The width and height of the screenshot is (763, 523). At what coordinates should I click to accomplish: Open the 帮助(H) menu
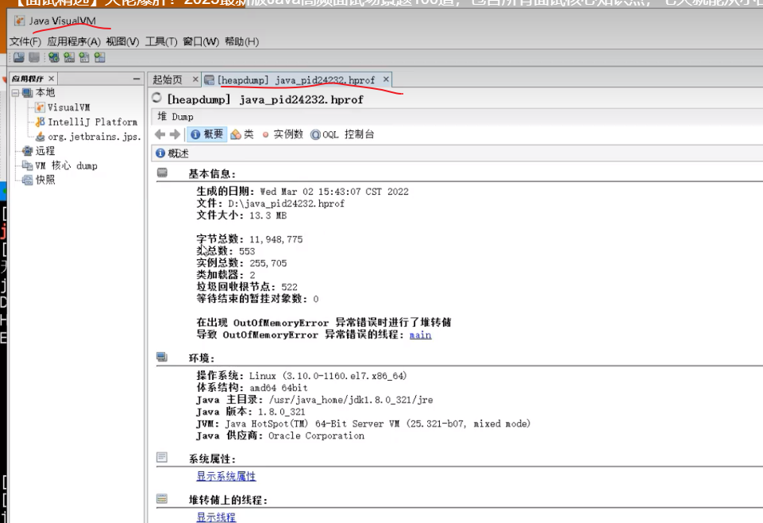(242, 42)
